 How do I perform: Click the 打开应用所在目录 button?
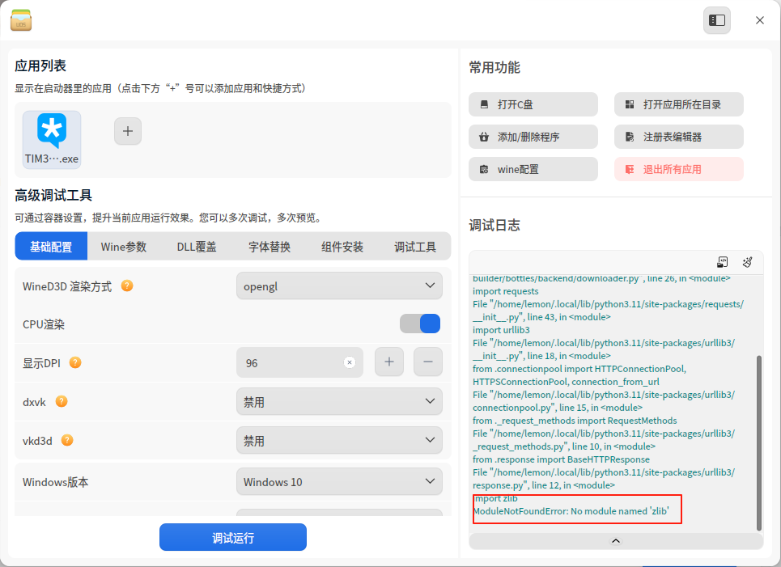coord(679,104)
